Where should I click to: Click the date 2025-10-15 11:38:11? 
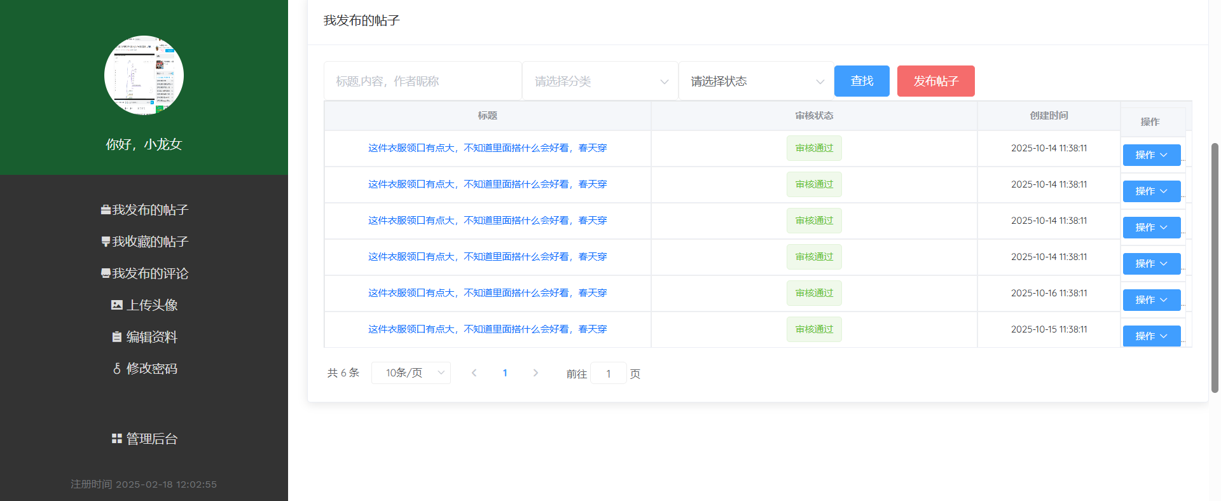click(1049, 329)
